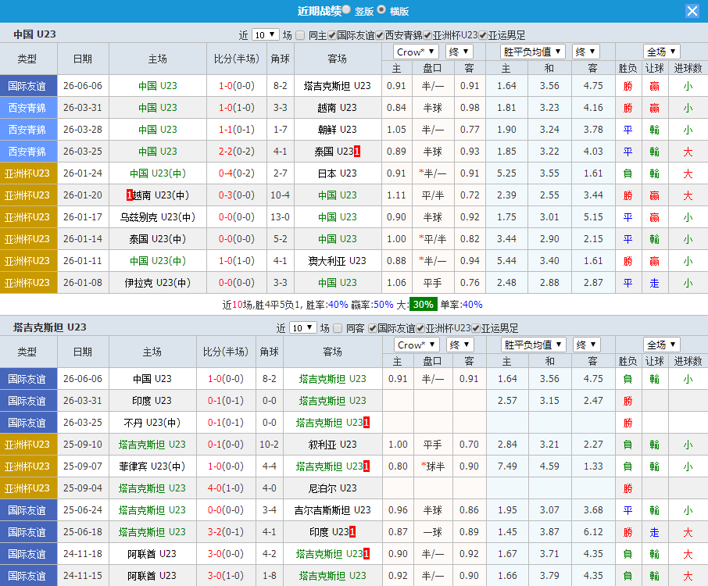Image resolution: width=708 pixels, height=586 pixels.
Task: Open 1-0(0-0) score of 中国 U23 vs 塔吉克斯坦 U23 in 中国 U23 table
Action: click(237, 86)
